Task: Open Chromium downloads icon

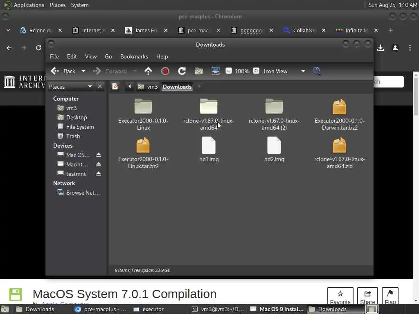Action: (x=381, y=48)
